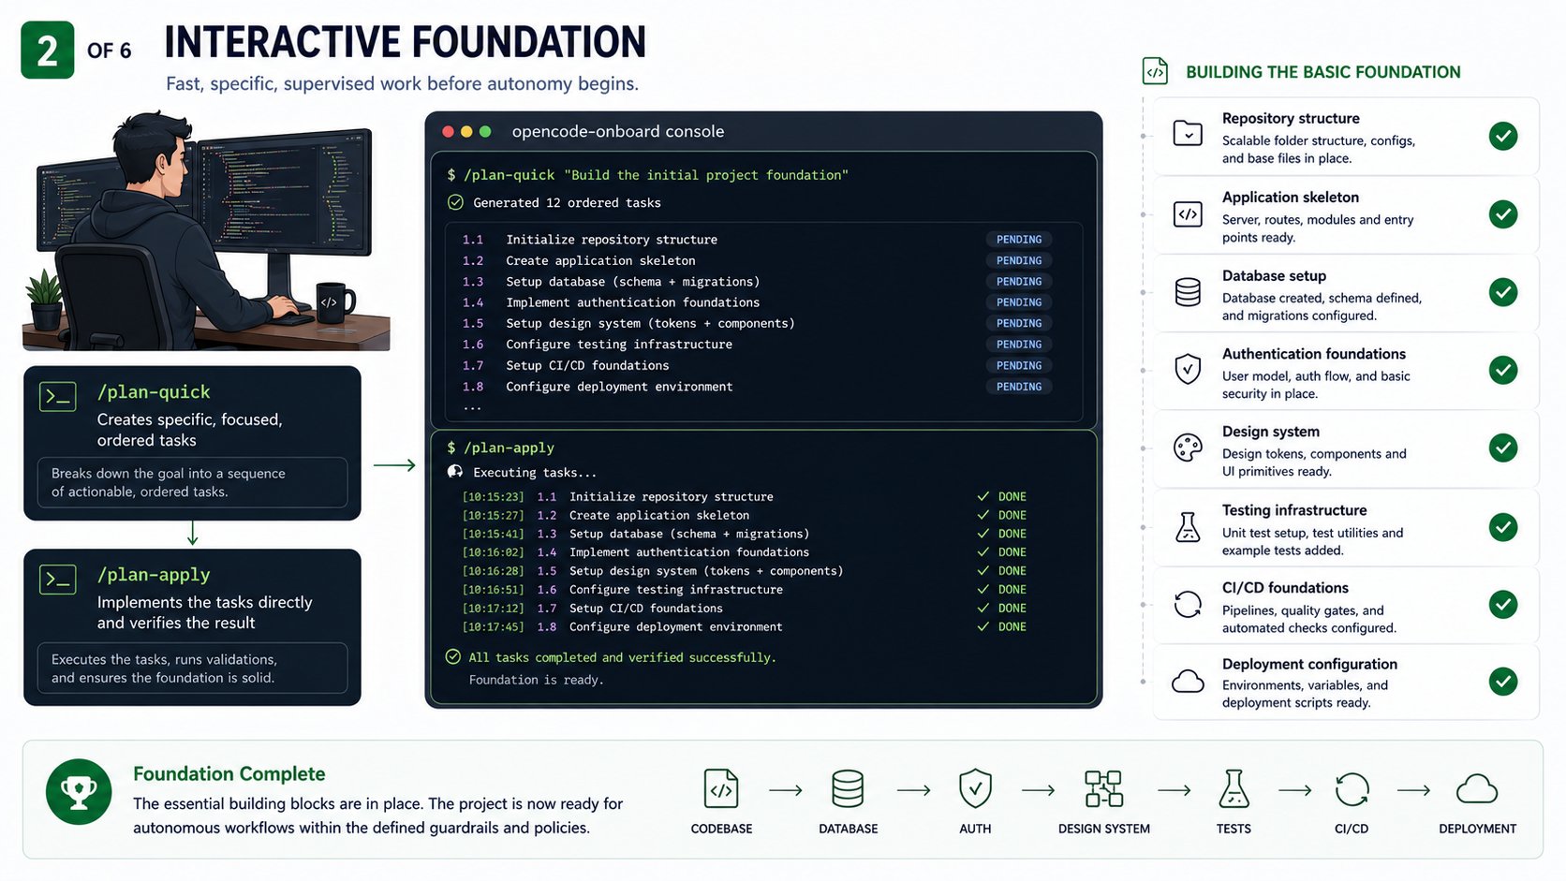Screen dimensions: 1566x881
Task: Click the Design system palette icon
Action: tap(1188, 448)
